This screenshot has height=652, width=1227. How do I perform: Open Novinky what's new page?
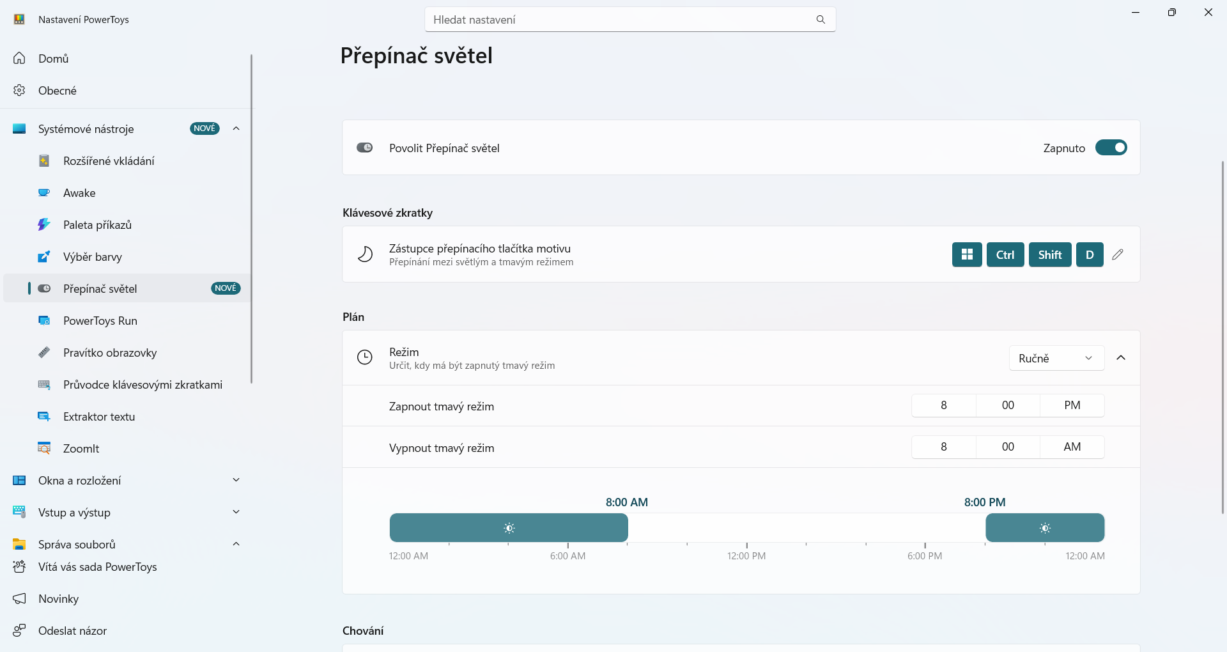pyautogui.click(x=58, y=598)
